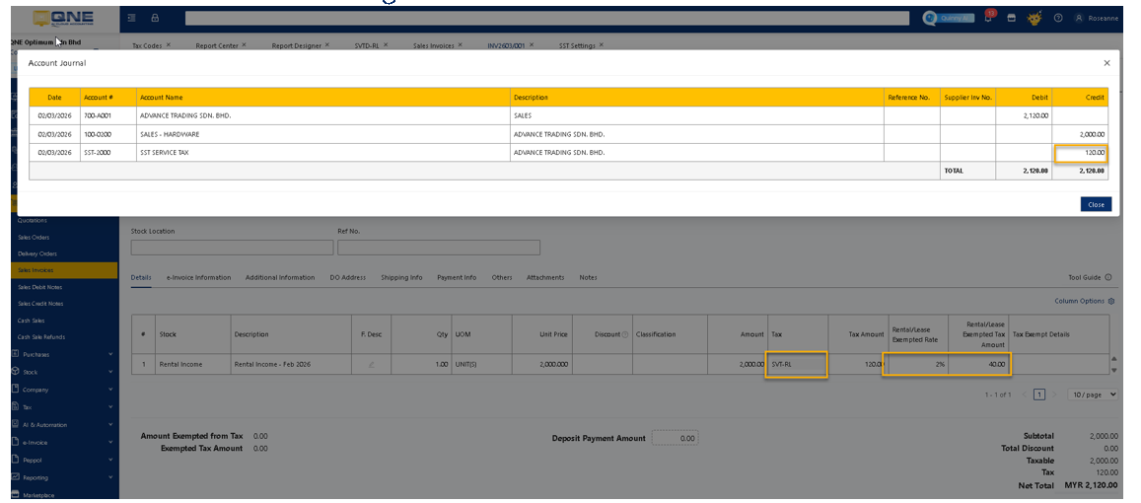
Task: Close the Account Journal dialog with X
Action: coord(1106,63)
